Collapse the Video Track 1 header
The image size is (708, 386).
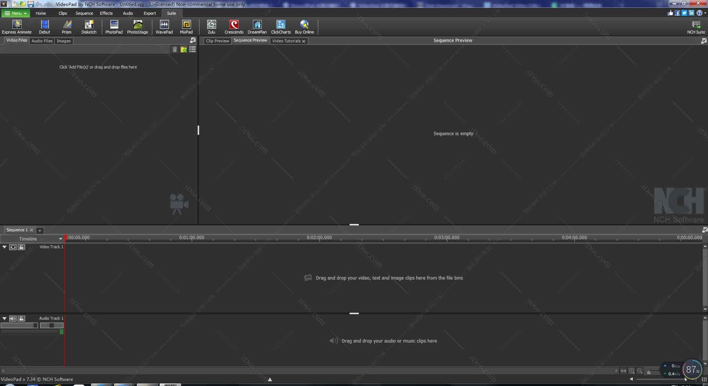4,247
